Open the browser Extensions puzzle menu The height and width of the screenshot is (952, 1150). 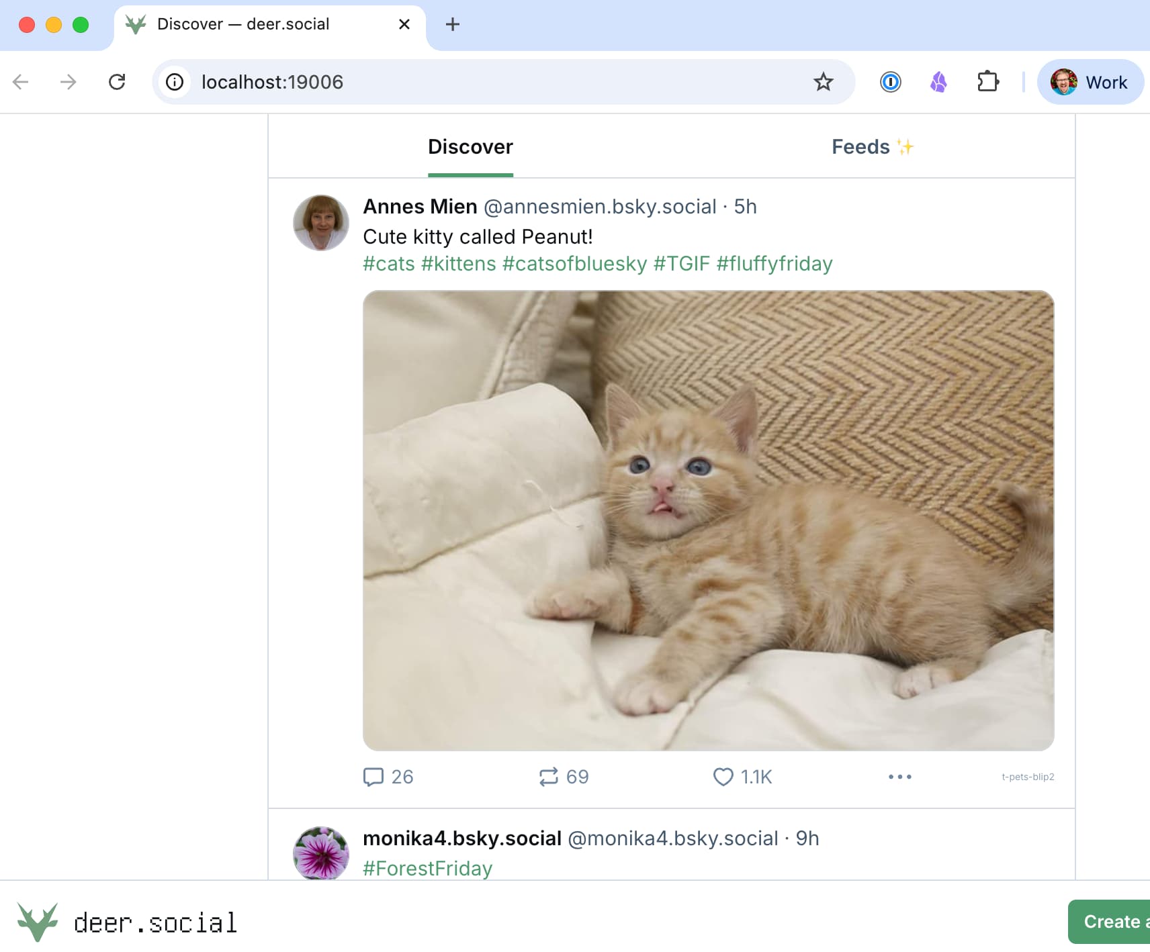point(987,82)
